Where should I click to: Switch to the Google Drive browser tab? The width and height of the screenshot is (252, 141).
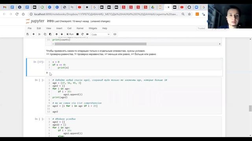(x=153, y=7)
